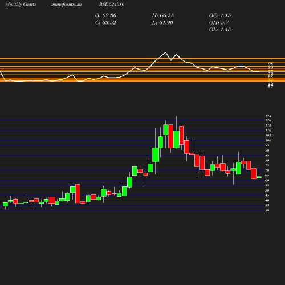Click the tall red candle falling from 55 to 37
This screenshot has height=285, width=285.
click(x=78, y=194)
